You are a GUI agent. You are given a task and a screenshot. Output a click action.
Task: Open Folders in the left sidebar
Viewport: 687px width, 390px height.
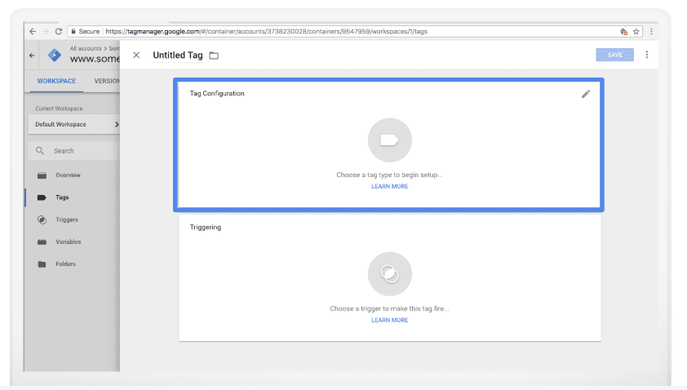65,264
